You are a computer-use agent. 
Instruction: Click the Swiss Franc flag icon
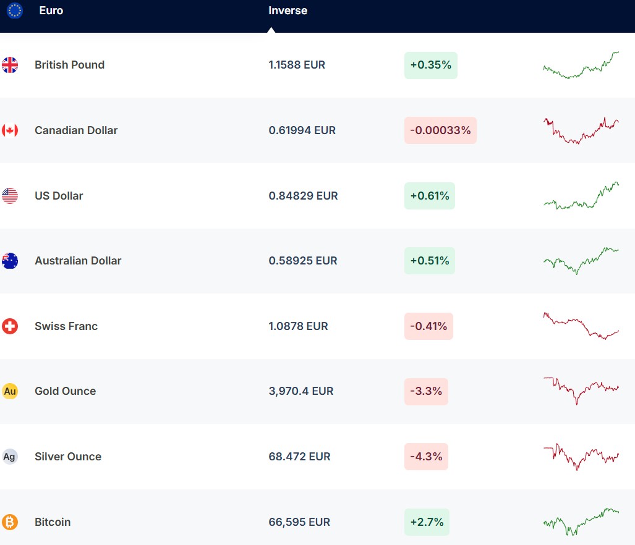click(10, 326)
